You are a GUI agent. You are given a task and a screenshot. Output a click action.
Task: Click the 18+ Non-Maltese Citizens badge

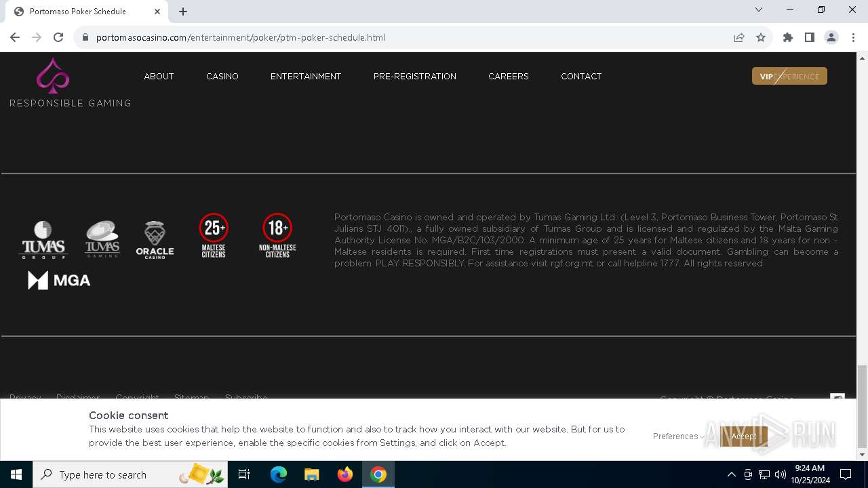point(277,235)
